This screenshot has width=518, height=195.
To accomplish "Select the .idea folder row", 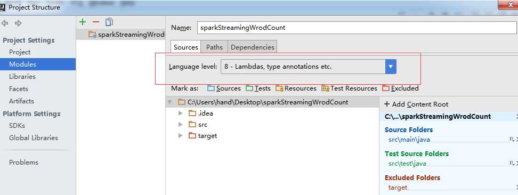I will click(272, 113).
